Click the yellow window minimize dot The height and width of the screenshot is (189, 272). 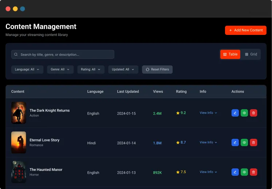pyautogui.click(x=15, y=9)
